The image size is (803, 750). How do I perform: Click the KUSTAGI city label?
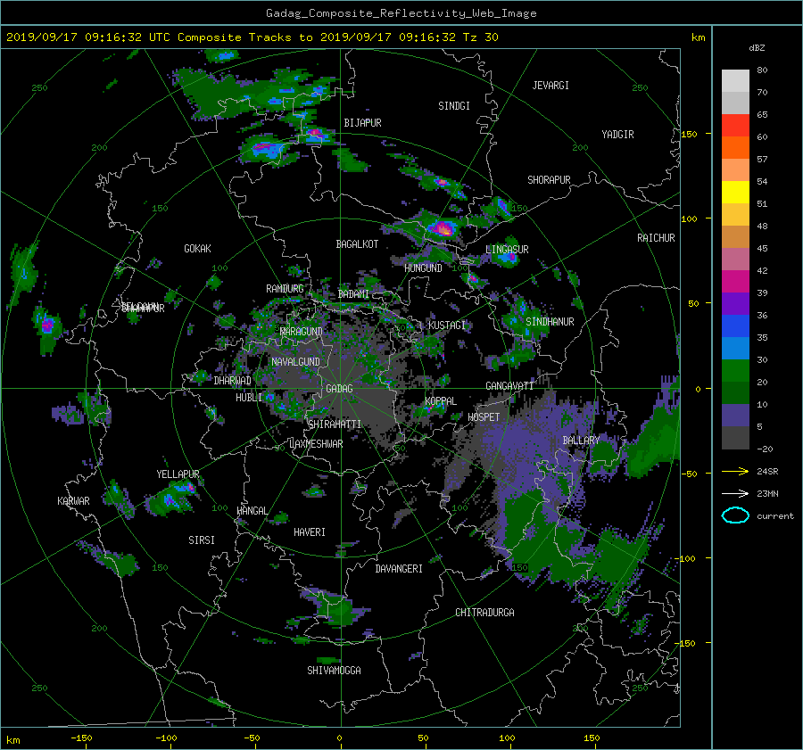[447, 326]
